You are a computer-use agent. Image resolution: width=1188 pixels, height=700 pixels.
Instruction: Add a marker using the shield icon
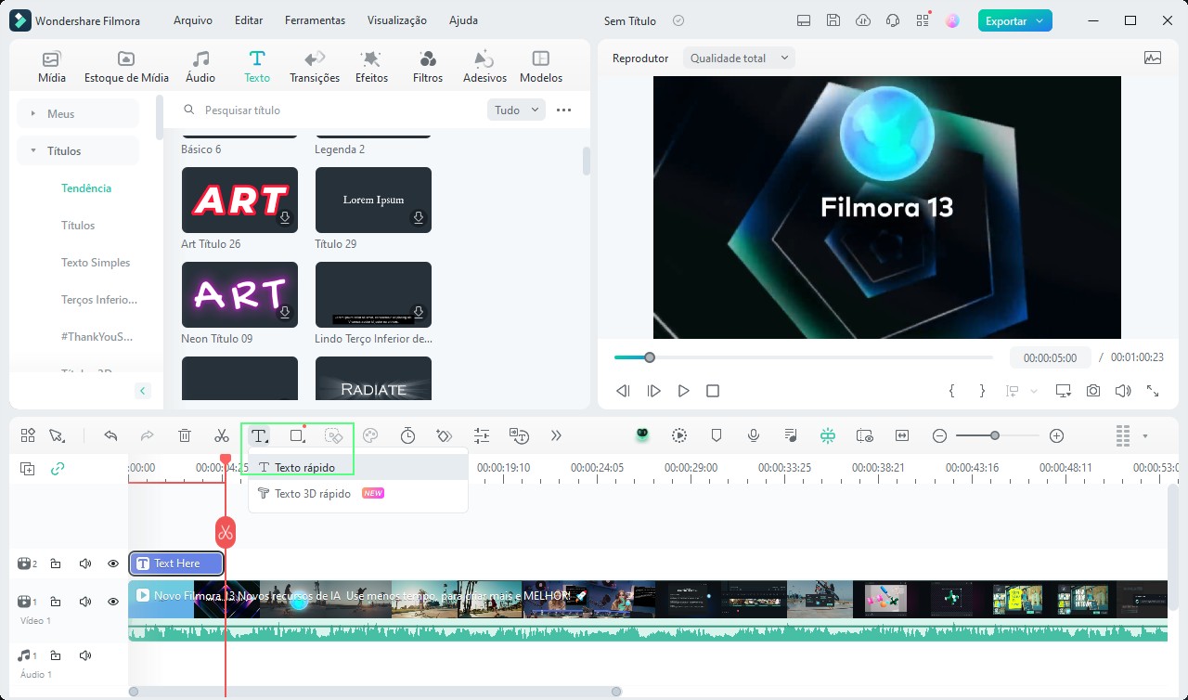[717, 435]
